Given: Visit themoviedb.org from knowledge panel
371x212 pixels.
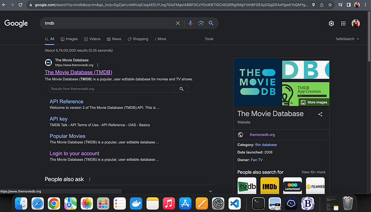Looking at the screenshot, I should (262, 135).
